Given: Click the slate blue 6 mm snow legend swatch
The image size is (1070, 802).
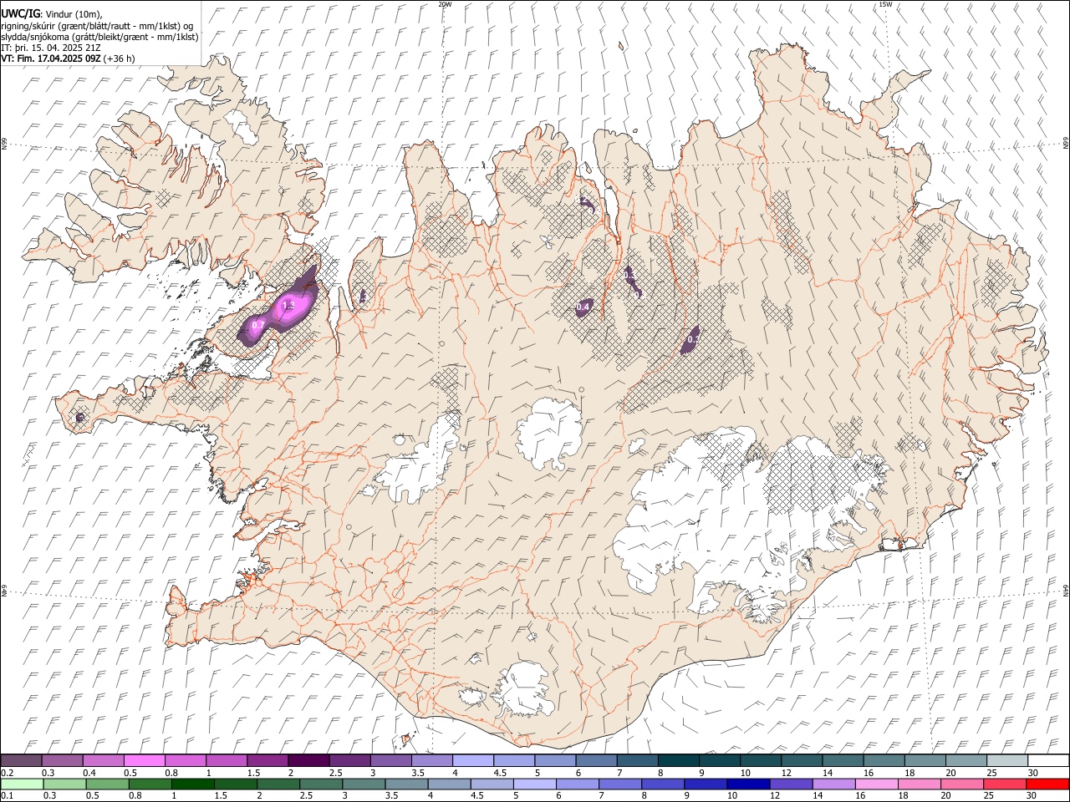Looking at the screenshot, I should 596,761.
